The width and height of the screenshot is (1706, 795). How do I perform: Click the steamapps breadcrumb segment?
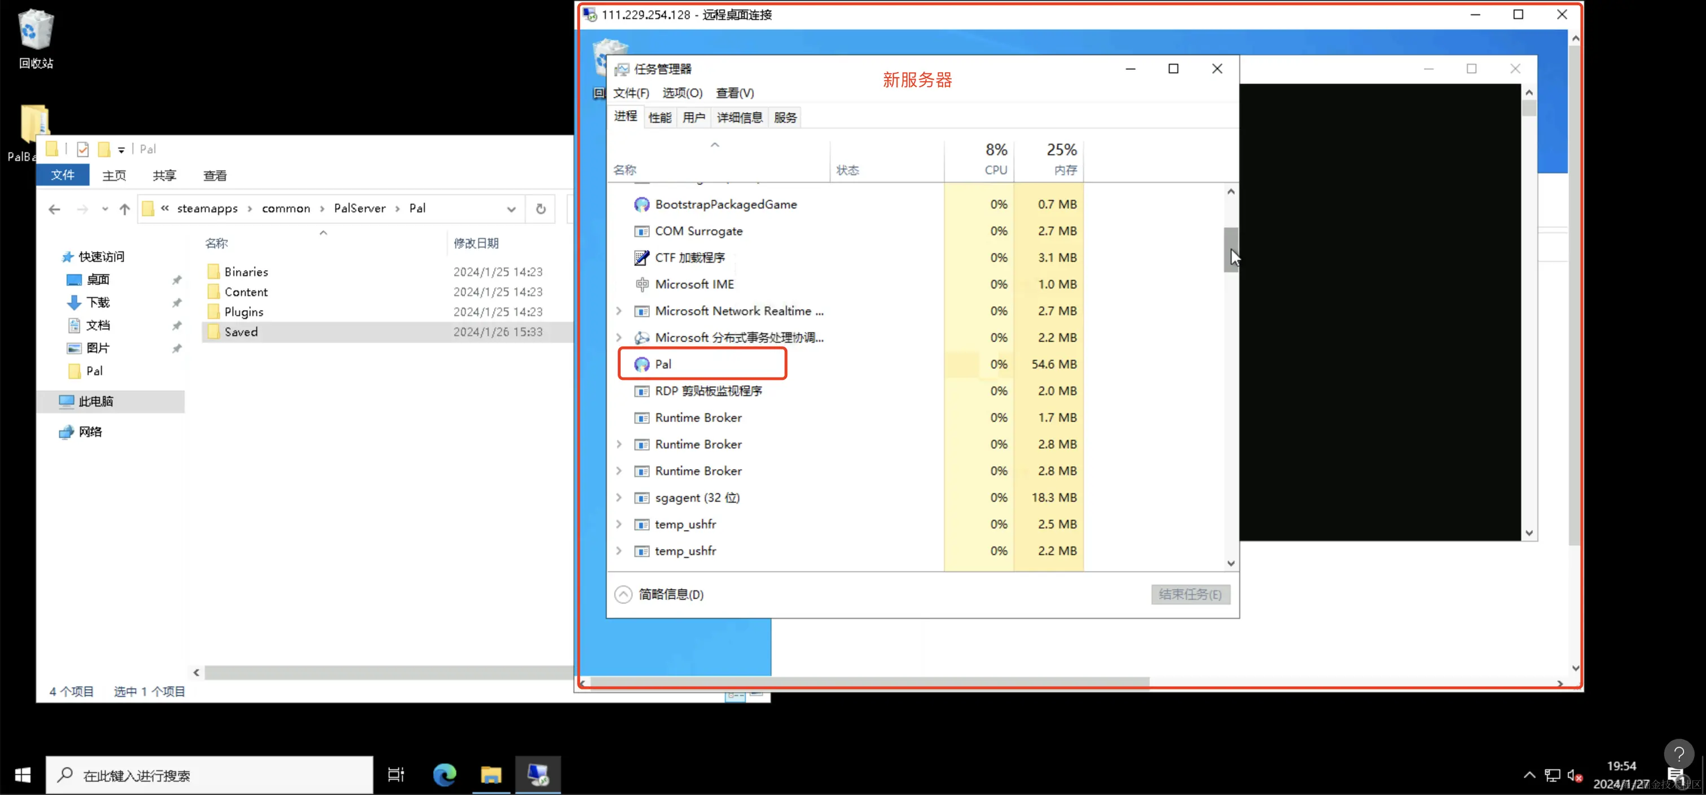(207, 209)
